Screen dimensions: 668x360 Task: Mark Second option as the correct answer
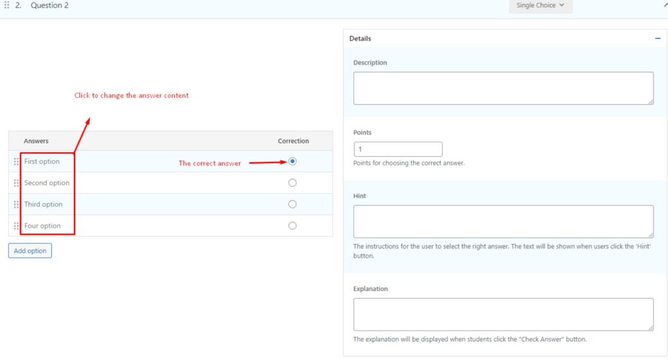tap(292, 183)
